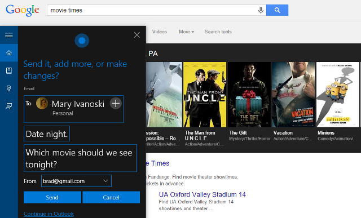Screen dimensions: 361x218
Task: Send the email
Action: [52, 197]
